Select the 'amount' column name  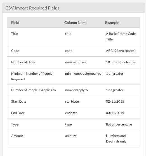[71, 136]
